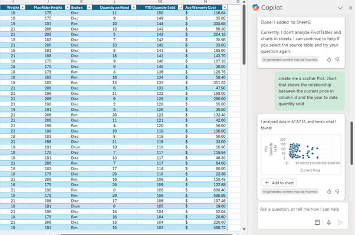Select the warranty cost cell 197.46
This screenshot has width=355, height=235.
(x=205, y=201)
